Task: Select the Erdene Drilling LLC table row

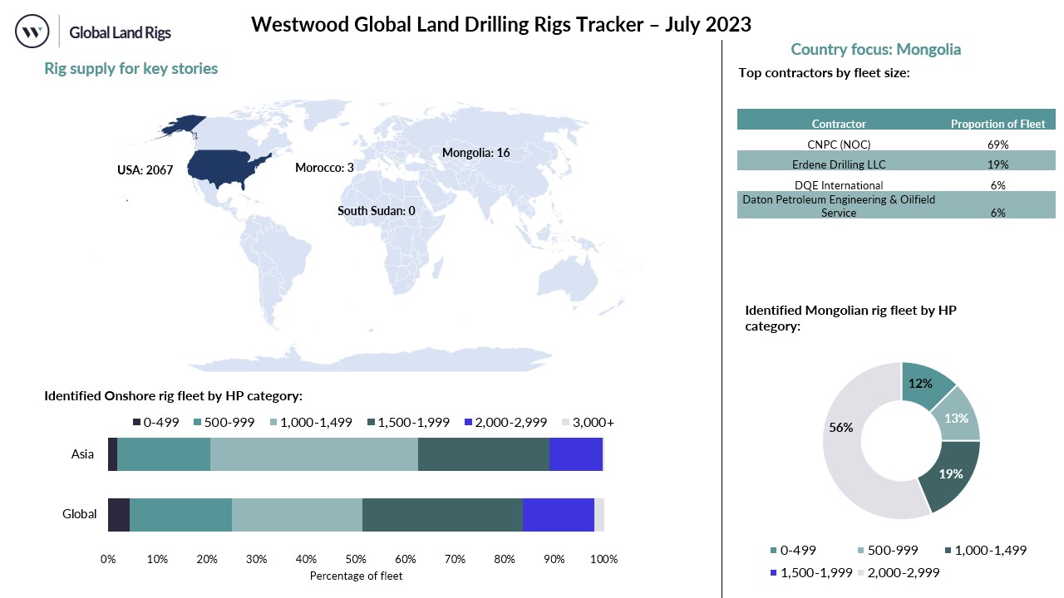Action: [896, 164]
